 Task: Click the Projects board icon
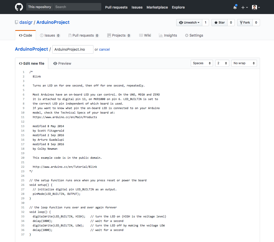[x=109, y=35]
